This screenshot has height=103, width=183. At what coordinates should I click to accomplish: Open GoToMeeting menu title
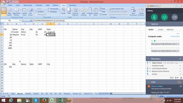pos(155,6)
